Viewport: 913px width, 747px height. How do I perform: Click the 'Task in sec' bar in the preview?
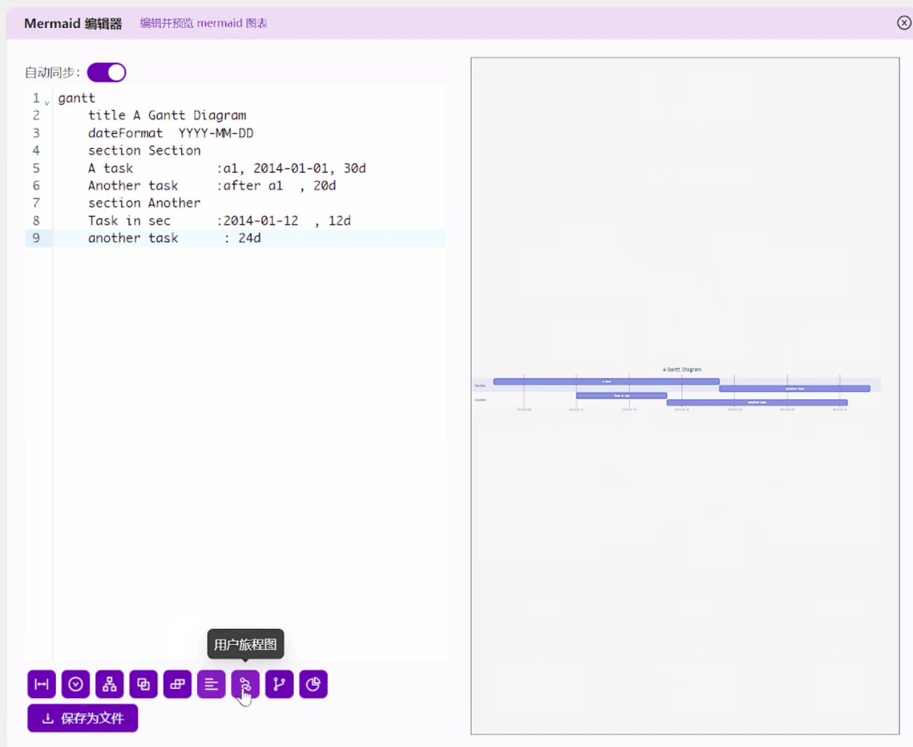[621, 396]
